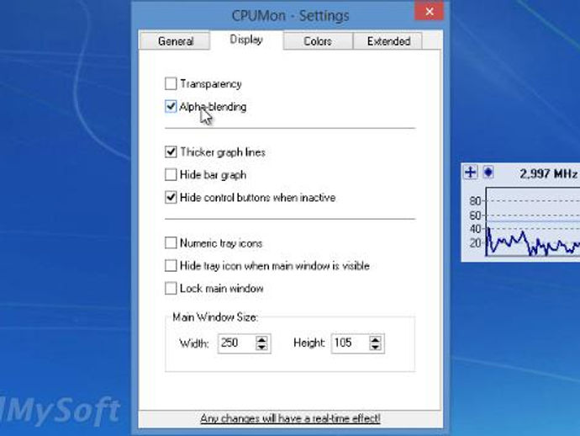Click the 'Any changes will have a real-time effect!' text
The width and height of the screenshot is (580, 436).
coord(290,418)
